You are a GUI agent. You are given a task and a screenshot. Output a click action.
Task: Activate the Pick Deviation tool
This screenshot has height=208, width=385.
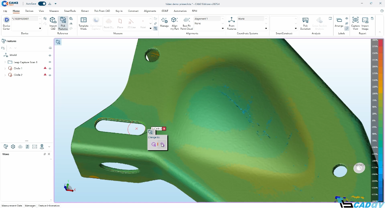click(x=305, y=24)
